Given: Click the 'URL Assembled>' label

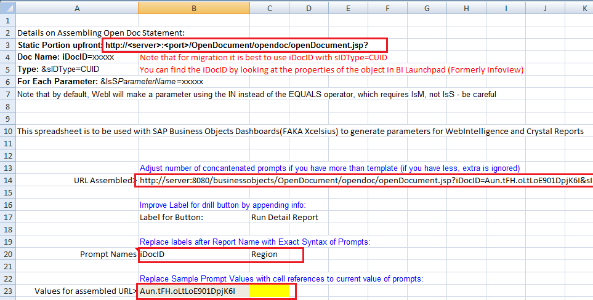Looking at the screenshot, I should pyautogui.click(x=105, y=181).
